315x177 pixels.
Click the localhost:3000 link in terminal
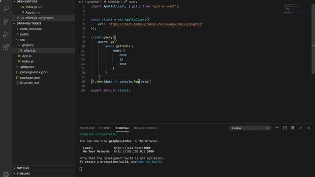[x=132, y=148]
